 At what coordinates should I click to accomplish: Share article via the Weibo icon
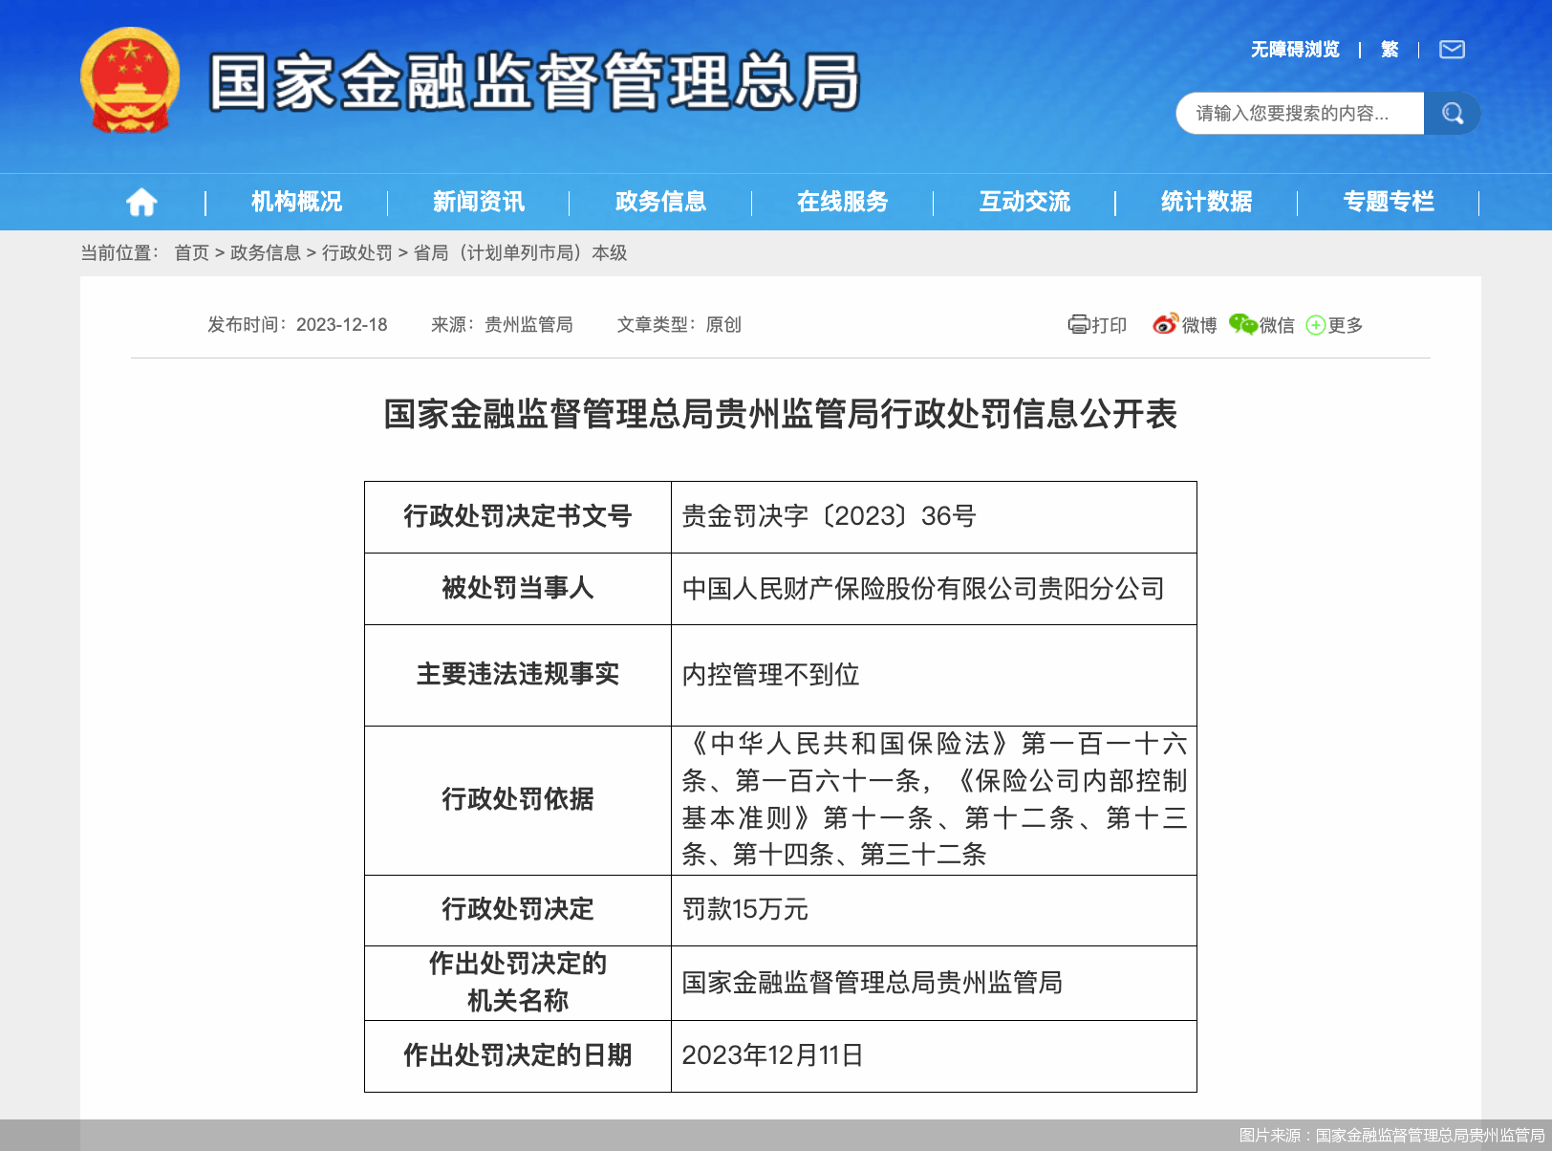tap(1164, 325)
